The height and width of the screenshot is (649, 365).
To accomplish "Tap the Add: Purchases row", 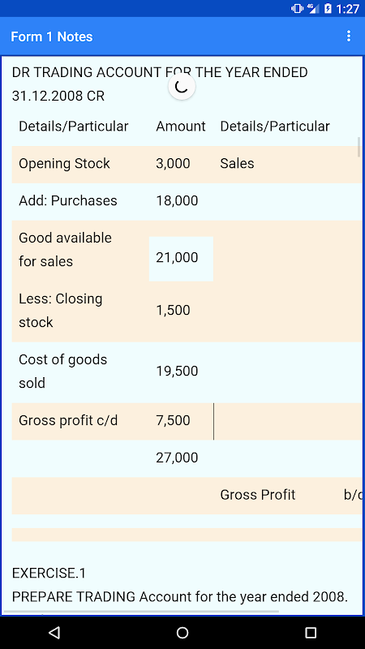I will (187, 201).
